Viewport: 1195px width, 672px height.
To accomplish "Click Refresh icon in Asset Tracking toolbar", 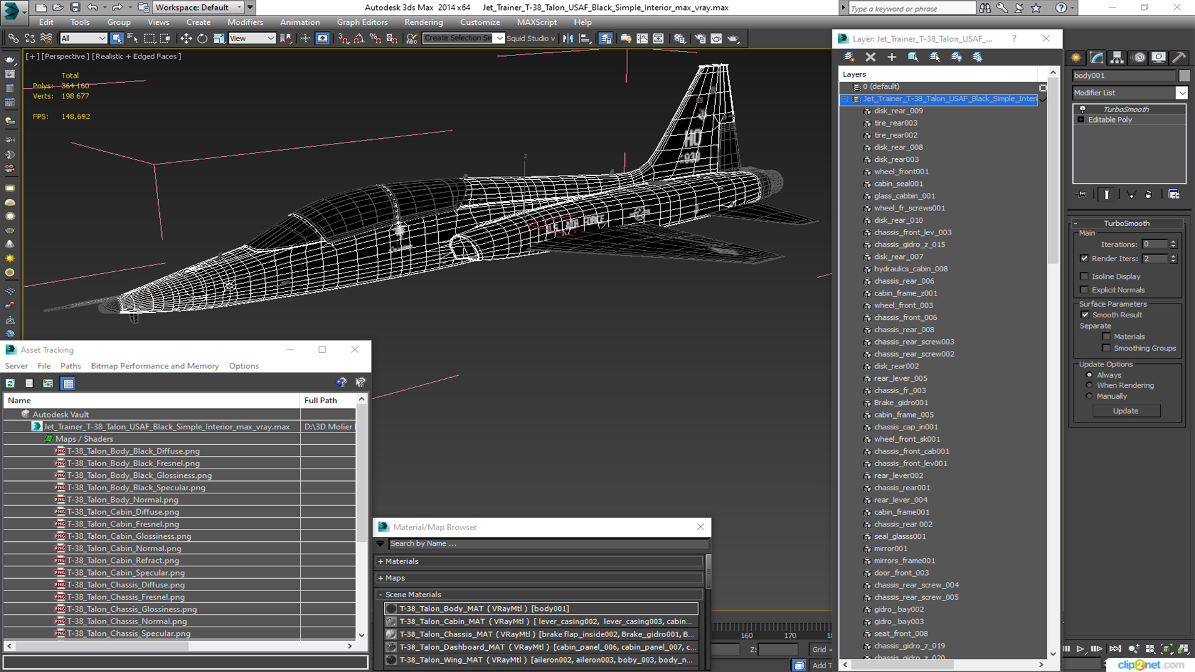I will tap(11, 383).
